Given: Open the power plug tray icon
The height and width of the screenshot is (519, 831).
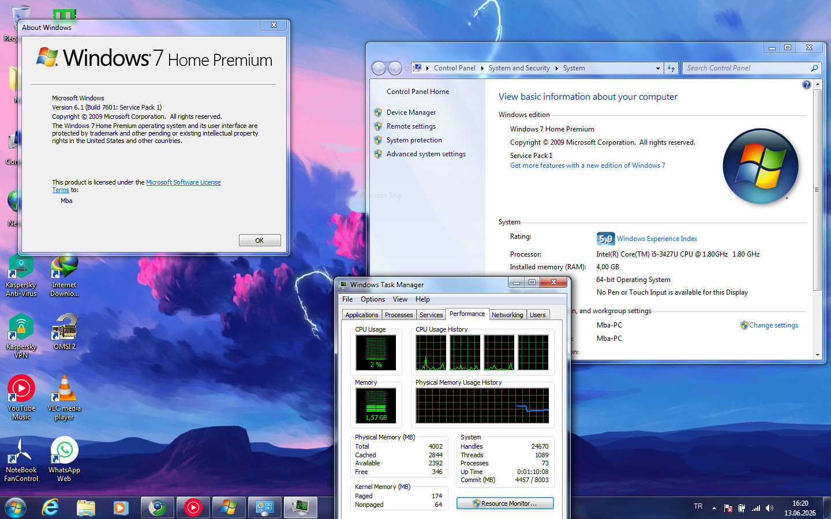Looking at the screenshot, I should coord(742,508).
